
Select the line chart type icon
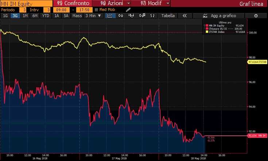coord(110,16)
